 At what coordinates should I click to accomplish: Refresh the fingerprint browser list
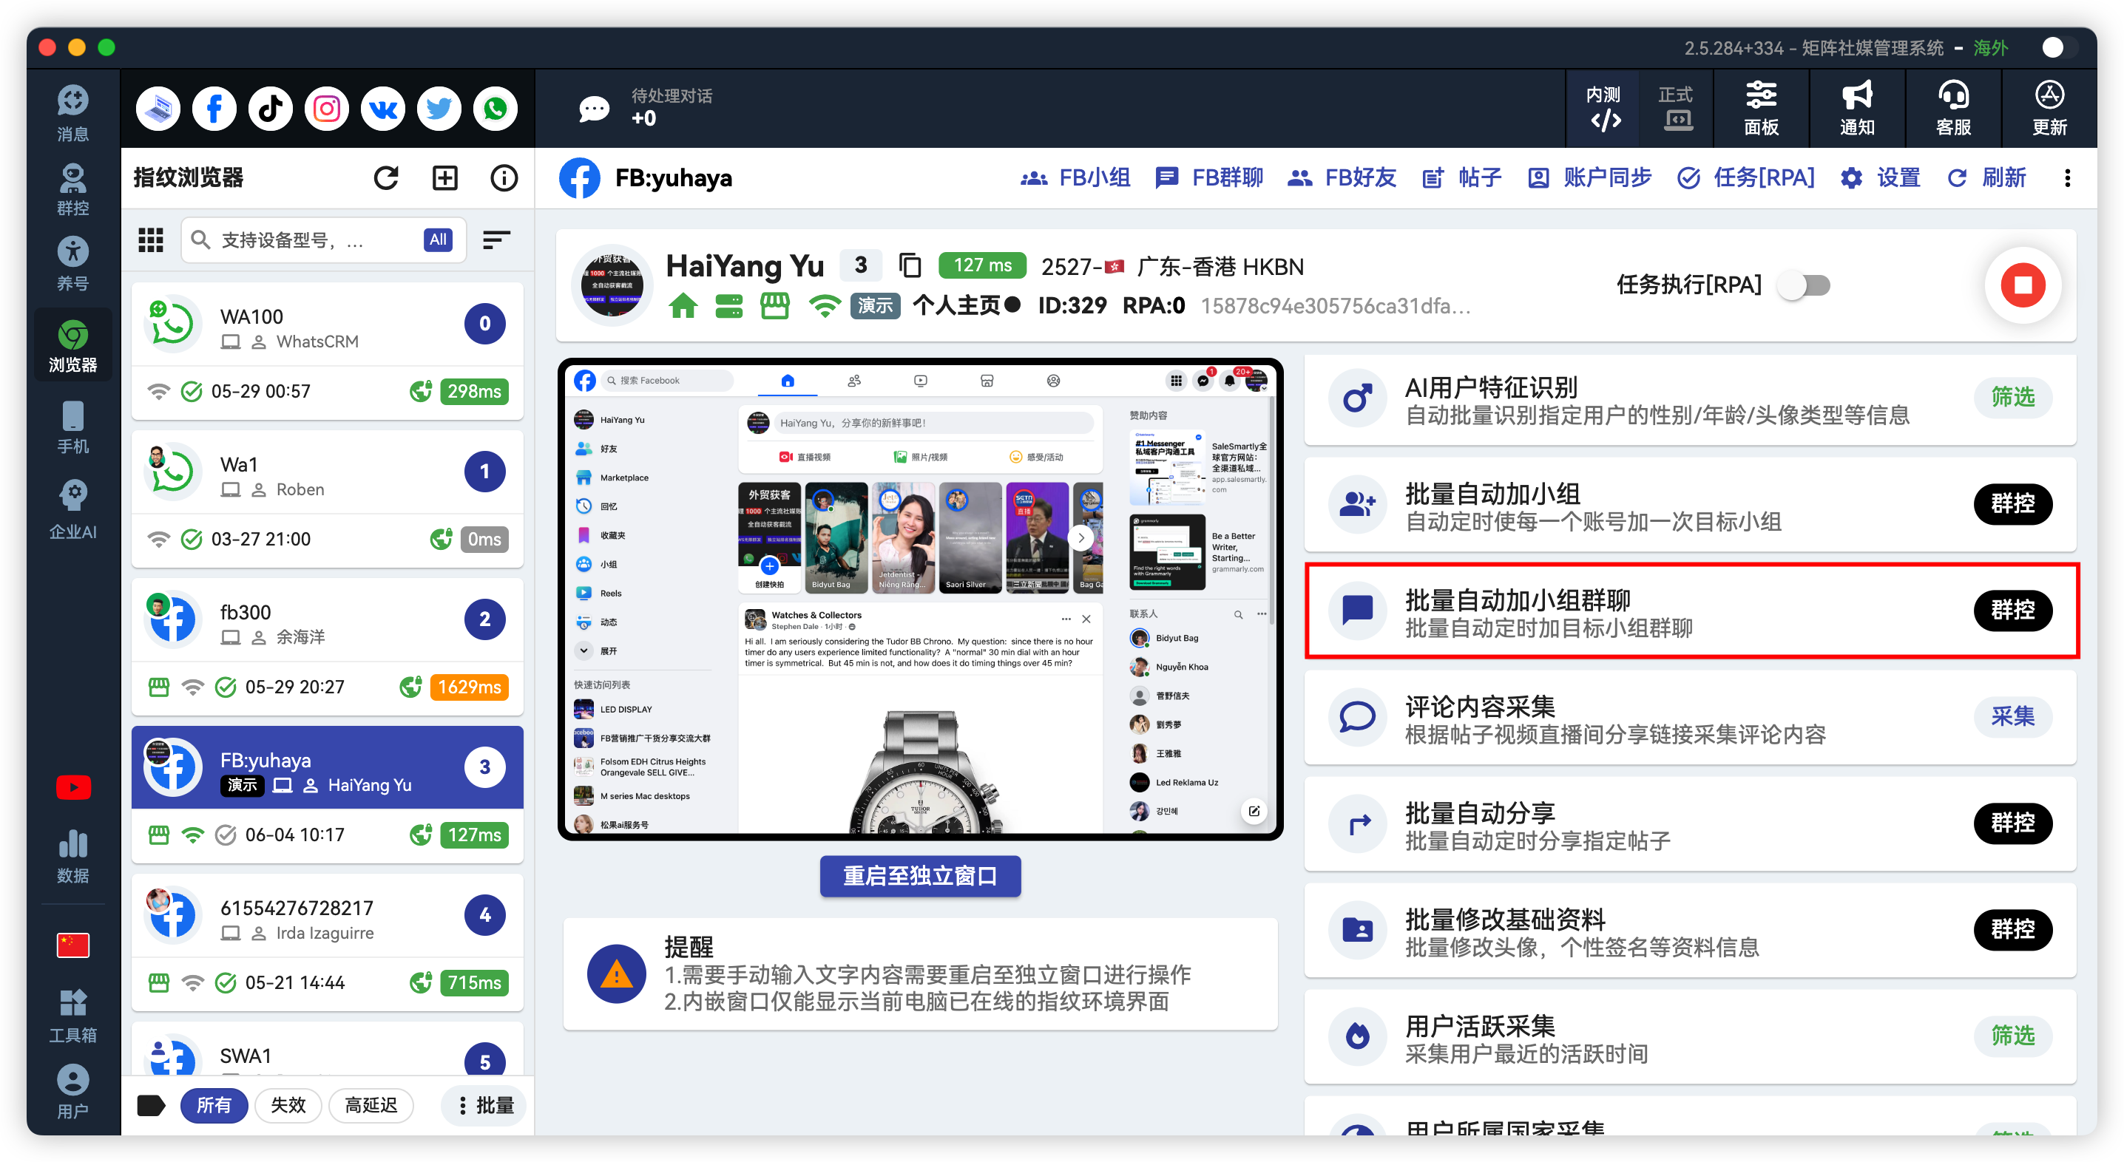(386, 177)
